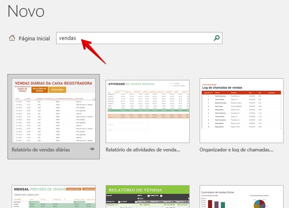Click the 'Relatório de vendas diárias' caption
289x208 pixels.
(41, 150)
